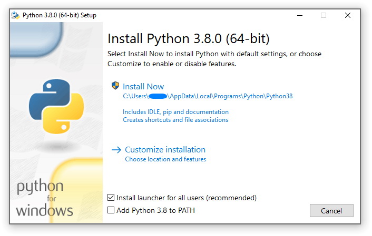This screenshot has width=372, height=236.
Task: Click the 'Install Python 3.8.0 (64-bit)' heading
Action: (x=189, y=39)
